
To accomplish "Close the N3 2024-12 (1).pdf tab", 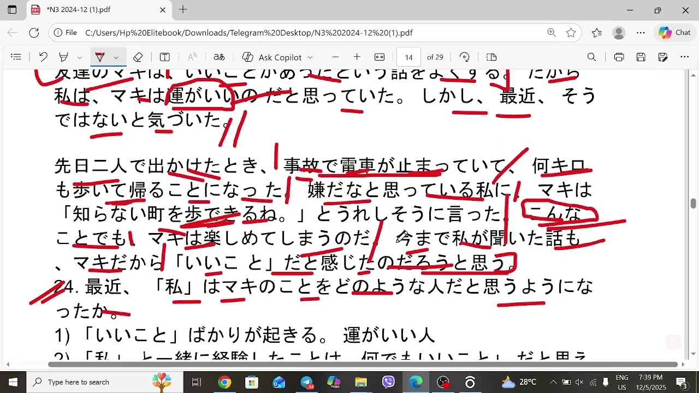I will [163, 10].
